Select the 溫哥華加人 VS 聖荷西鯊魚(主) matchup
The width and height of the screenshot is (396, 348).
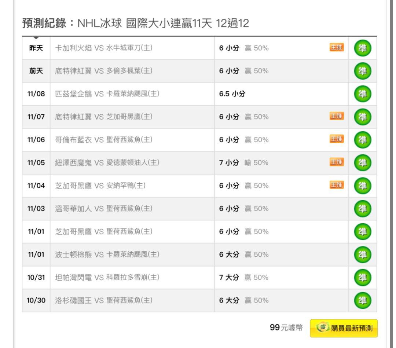click(104, 209)
